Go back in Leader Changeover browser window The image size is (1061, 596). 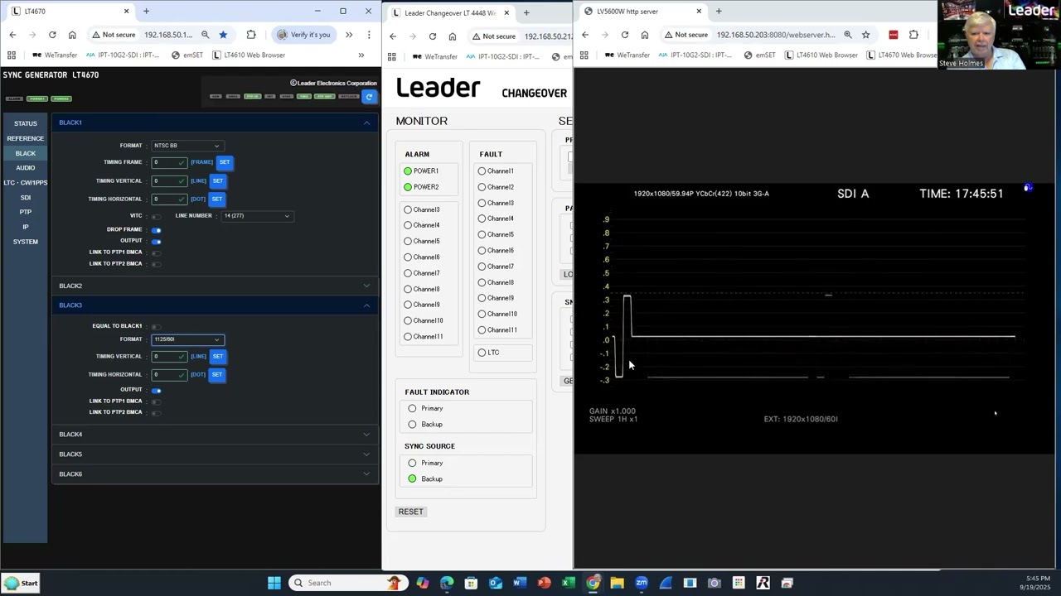tap(393, 36)
